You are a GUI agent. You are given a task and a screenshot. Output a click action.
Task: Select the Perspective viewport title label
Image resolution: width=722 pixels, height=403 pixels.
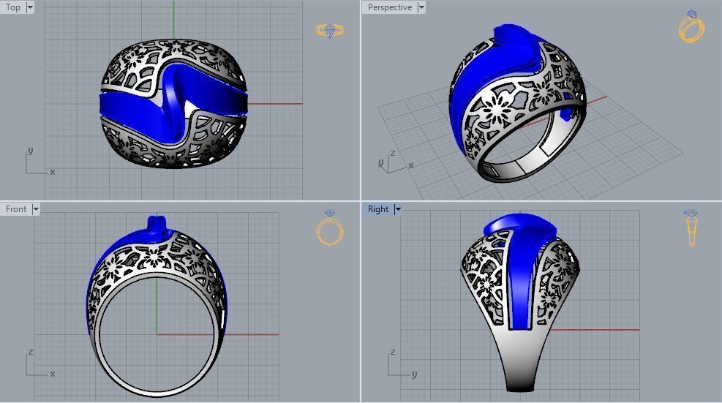[x=390, y=7]
